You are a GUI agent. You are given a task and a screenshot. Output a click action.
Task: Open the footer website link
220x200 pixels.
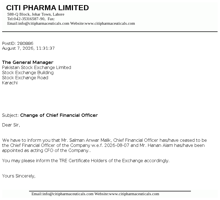(x=134, y=194)
